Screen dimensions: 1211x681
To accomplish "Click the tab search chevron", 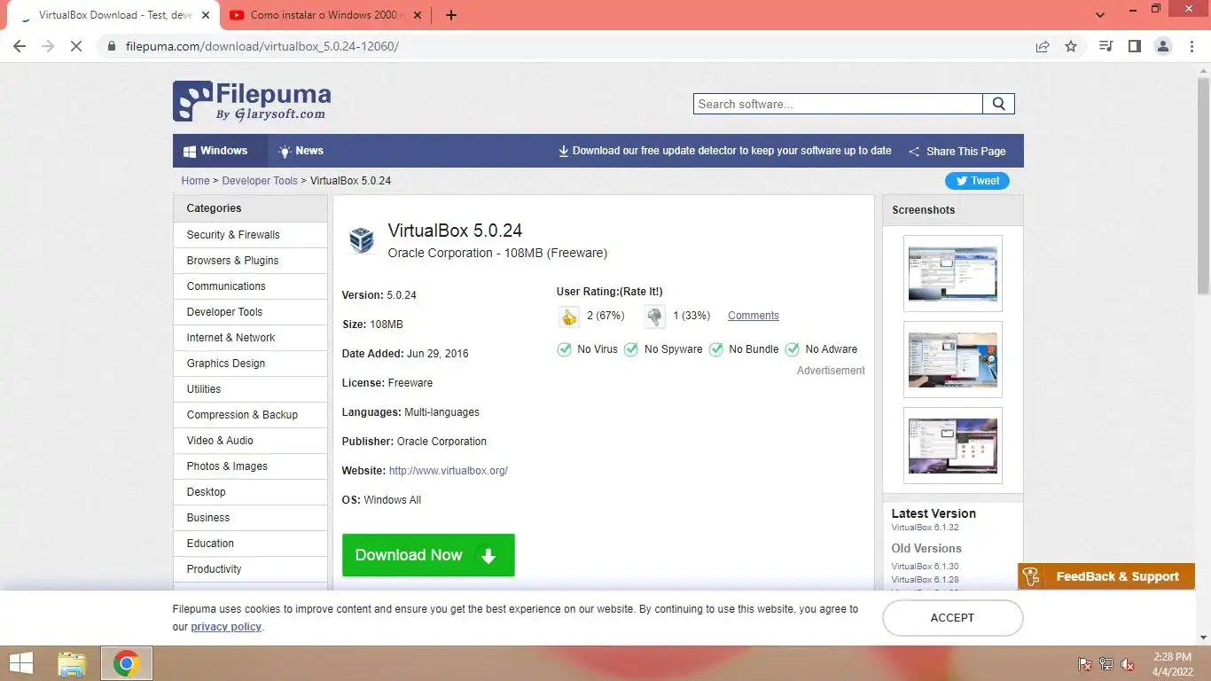I will [x=1100, y=15].
